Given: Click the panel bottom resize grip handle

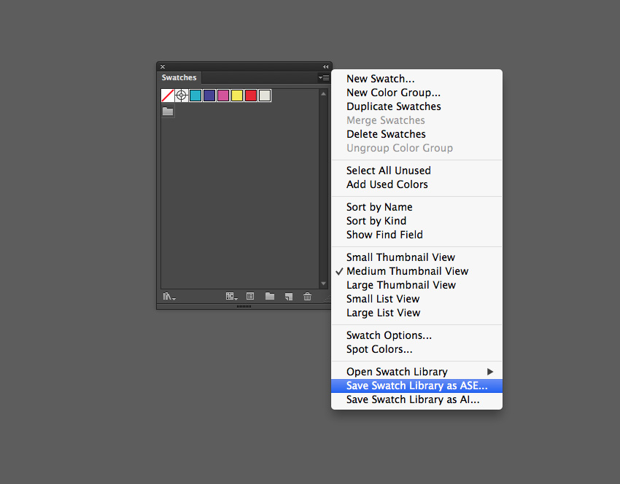Looking at the screenshot, I should click(x=244, y=306).
